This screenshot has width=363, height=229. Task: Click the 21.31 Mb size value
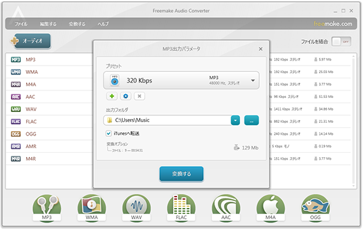pyautogui.click(x=325, y=121)
